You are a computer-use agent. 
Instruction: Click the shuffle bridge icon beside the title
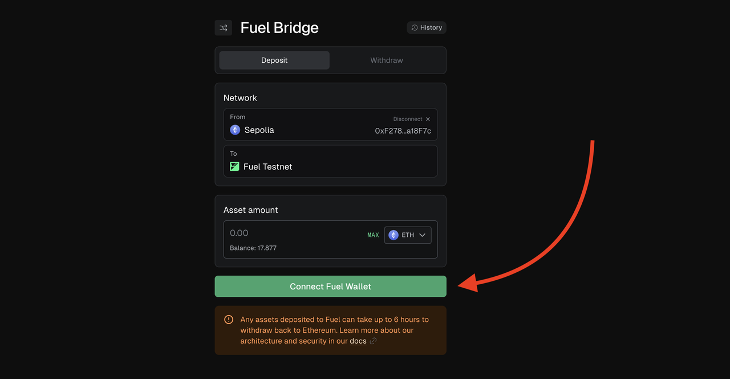pos(223,27)
